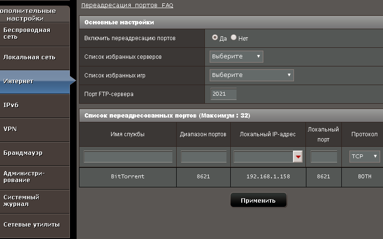
Task: Select the Да radio button
Action: click(x=215, y=37)
